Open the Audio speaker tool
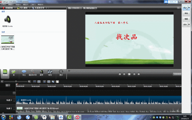 coord(41,73)
